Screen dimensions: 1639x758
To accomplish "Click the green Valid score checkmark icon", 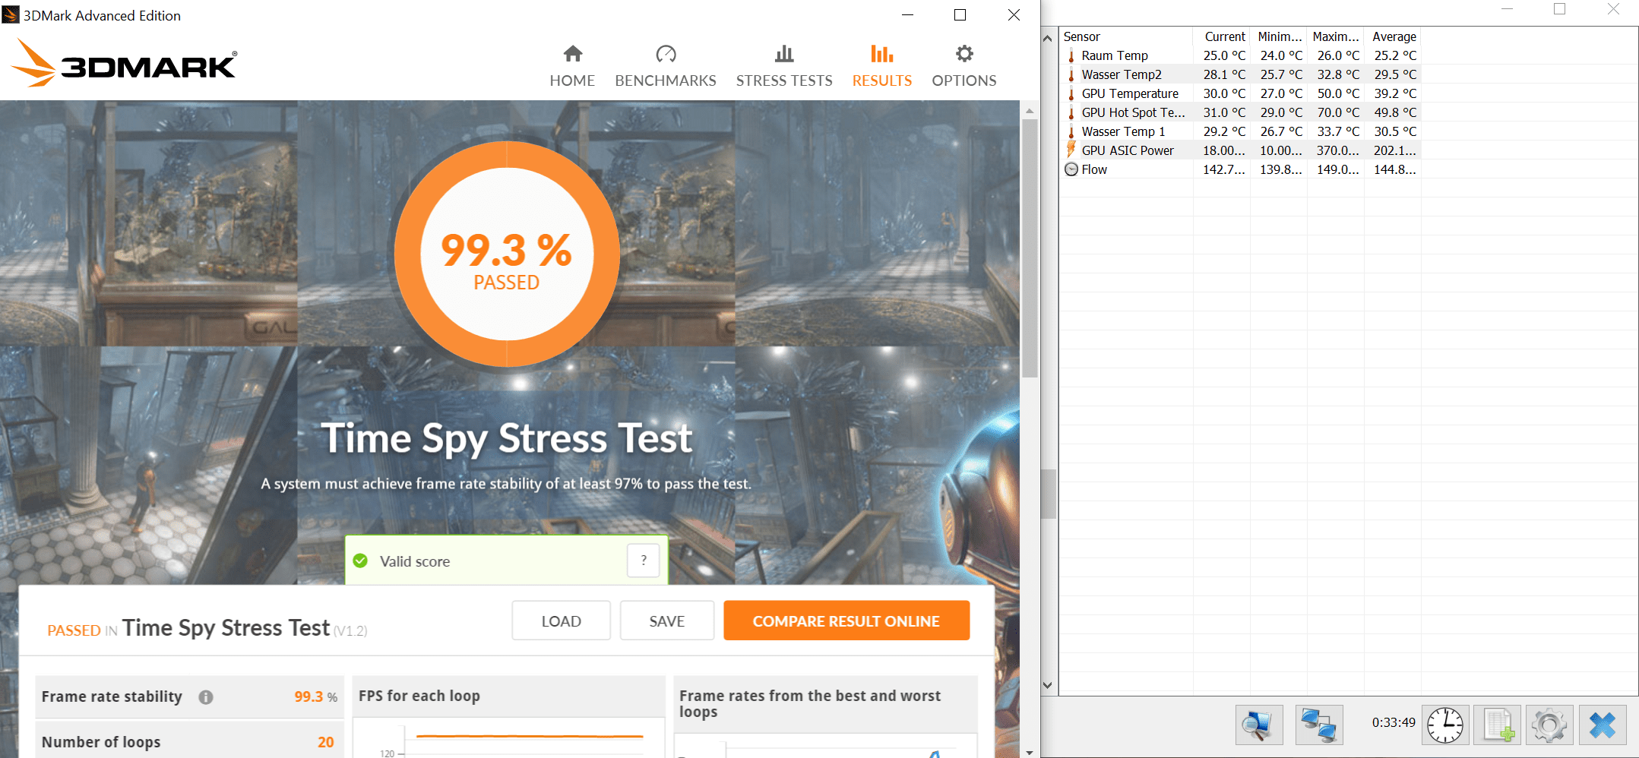I will [x=360, y=561].
